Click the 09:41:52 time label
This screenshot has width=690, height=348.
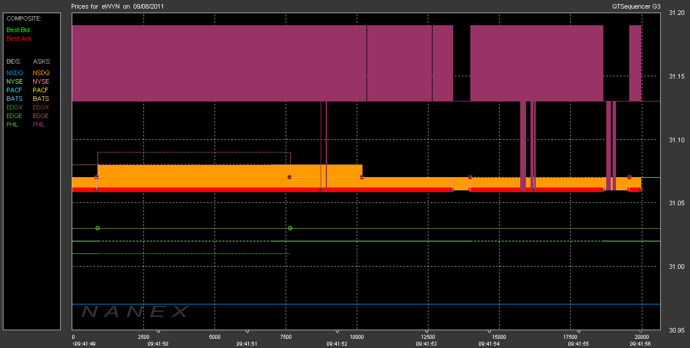(x=337, y=344)
